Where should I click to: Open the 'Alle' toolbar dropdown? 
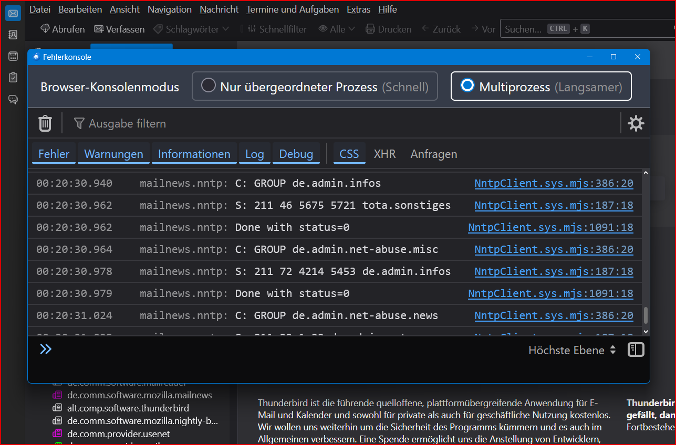[x=337, y=29]
